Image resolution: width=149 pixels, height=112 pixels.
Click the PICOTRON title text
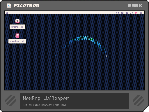tap(26, 6)
